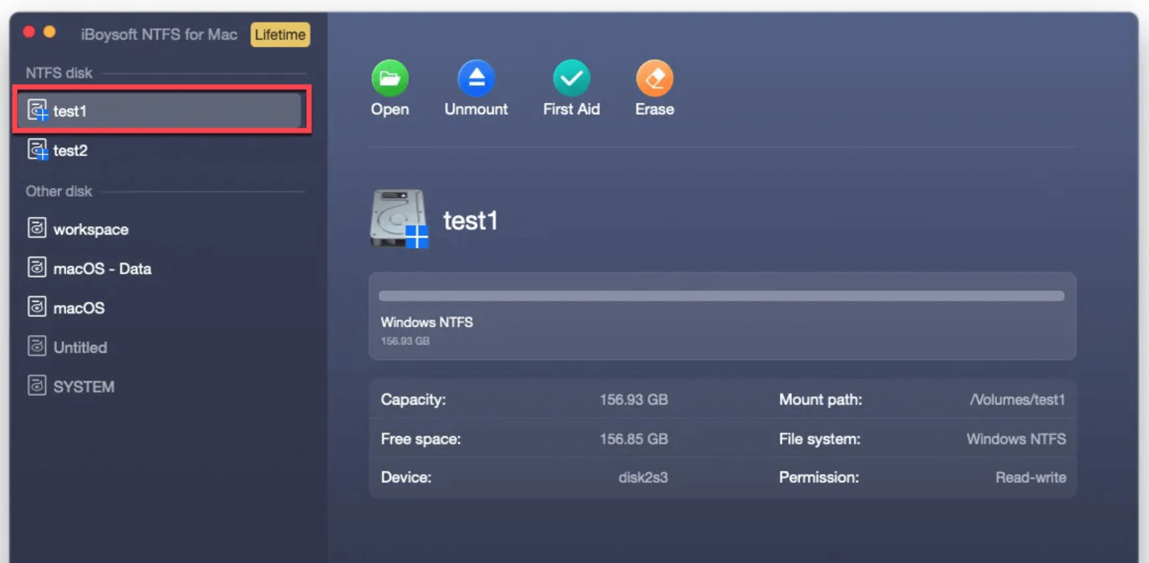Run First Aid on test1
Image resolution: width=1149 pixels, height=563 pixels.
tap(571, 88)
